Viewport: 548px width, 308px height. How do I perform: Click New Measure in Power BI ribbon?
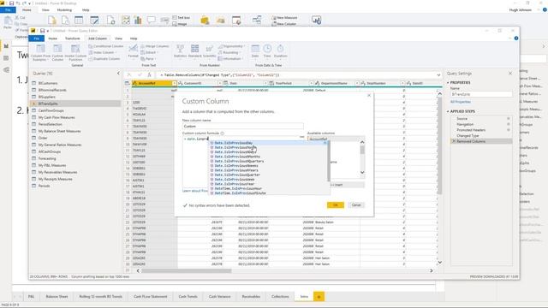(285, 17)
